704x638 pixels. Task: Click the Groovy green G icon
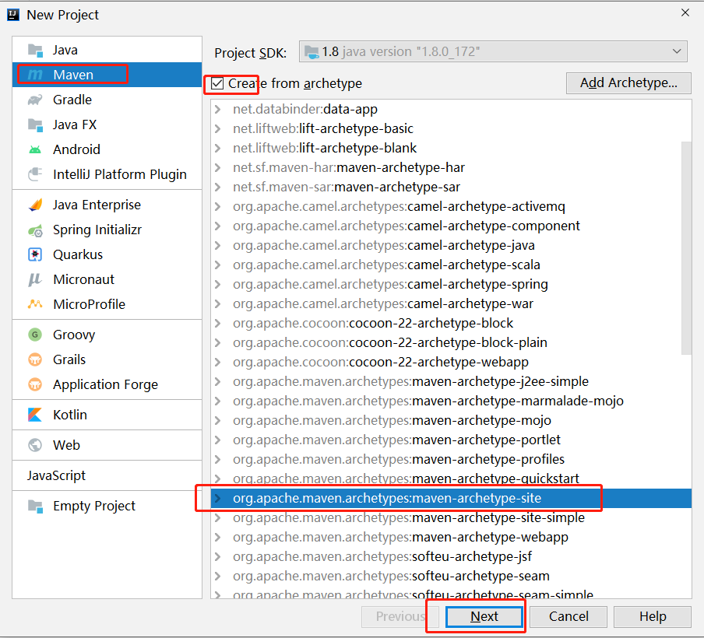pos(35,335)
